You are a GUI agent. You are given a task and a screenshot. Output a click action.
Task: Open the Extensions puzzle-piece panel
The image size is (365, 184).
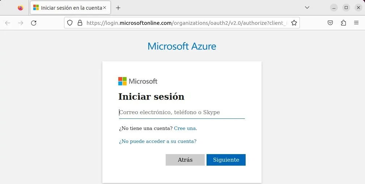343,23
